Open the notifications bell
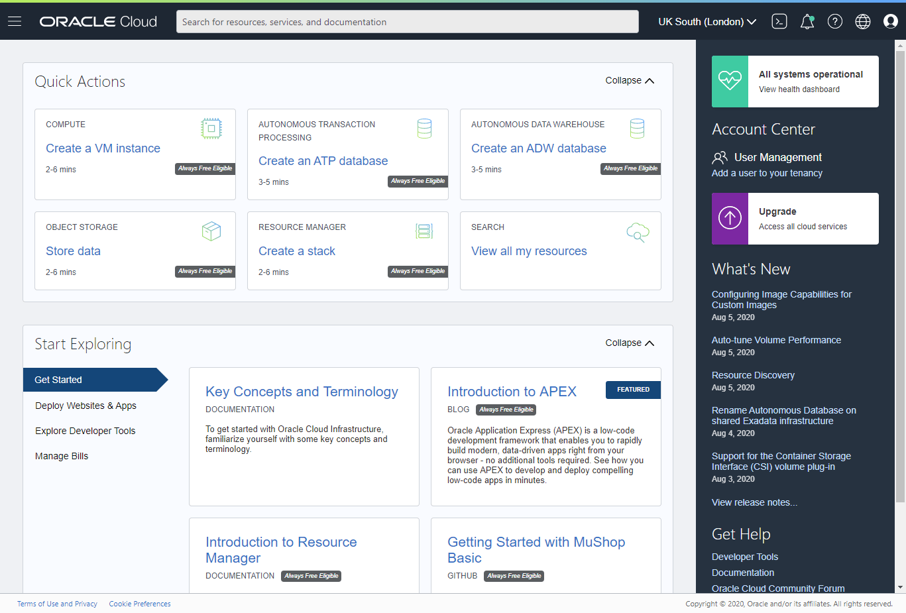This screenshot has width=906, height=613. [807, 21]
